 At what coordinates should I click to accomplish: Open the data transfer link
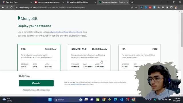(x=75, y=84)
